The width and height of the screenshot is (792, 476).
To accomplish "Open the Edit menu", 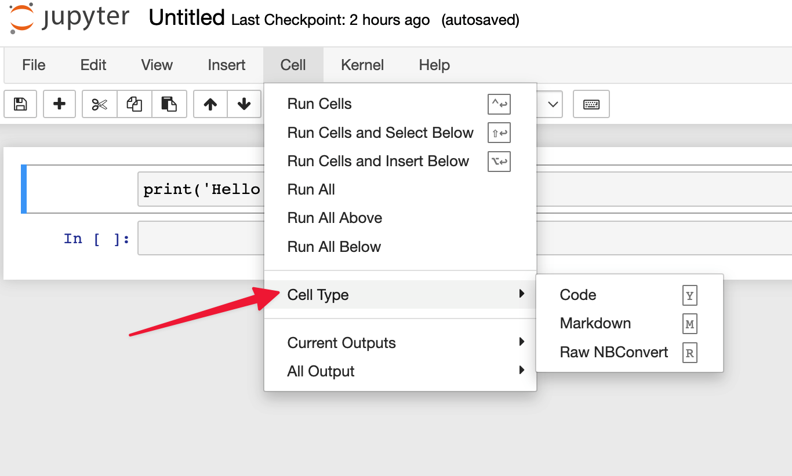I will pos(93,65).
